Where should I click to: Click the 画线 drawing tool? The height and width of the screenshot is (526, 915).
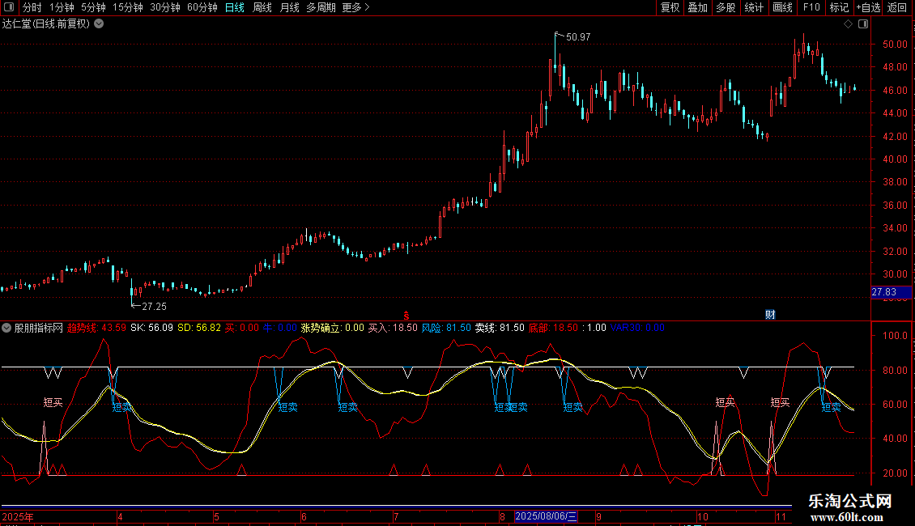point(782,7)
